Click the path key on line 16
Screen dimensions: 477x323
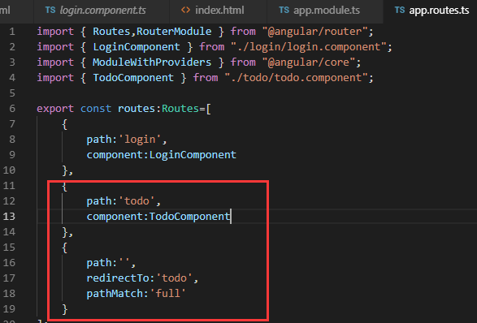point(99,263)
